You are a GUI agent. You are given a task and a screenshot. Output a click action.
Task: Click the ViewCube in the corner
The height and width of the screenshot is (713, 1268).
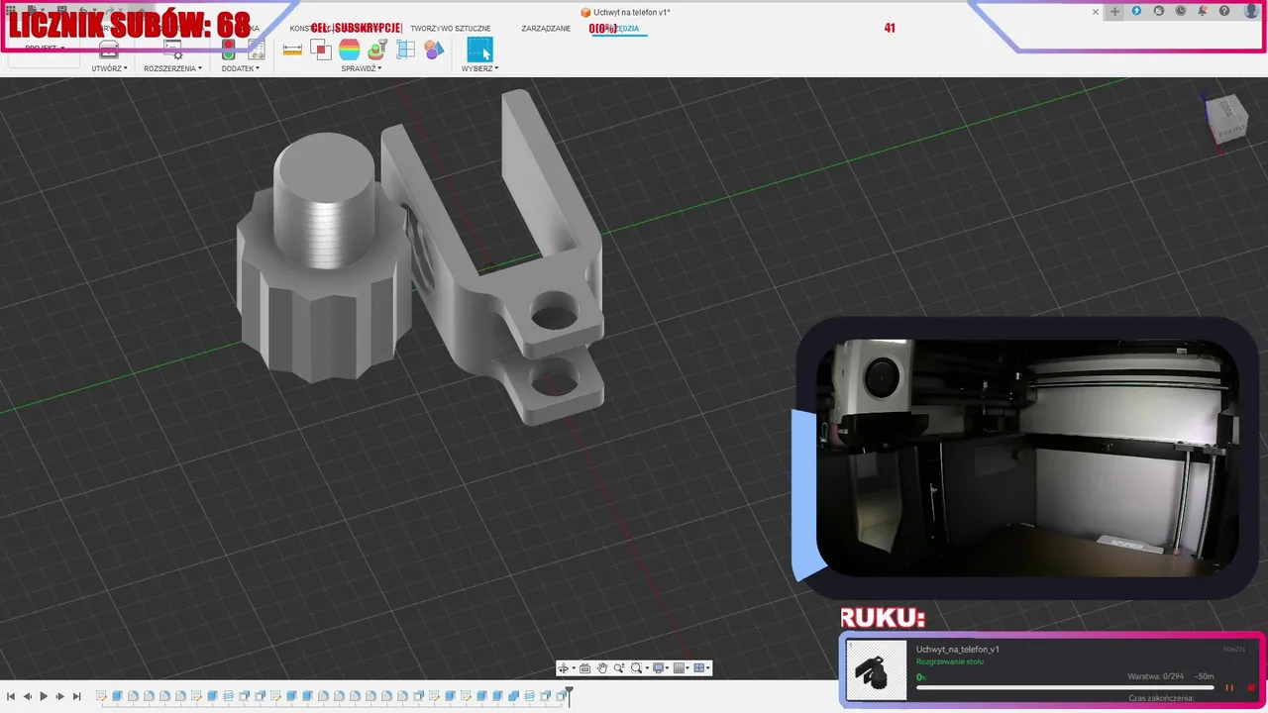coord(1228,119)
